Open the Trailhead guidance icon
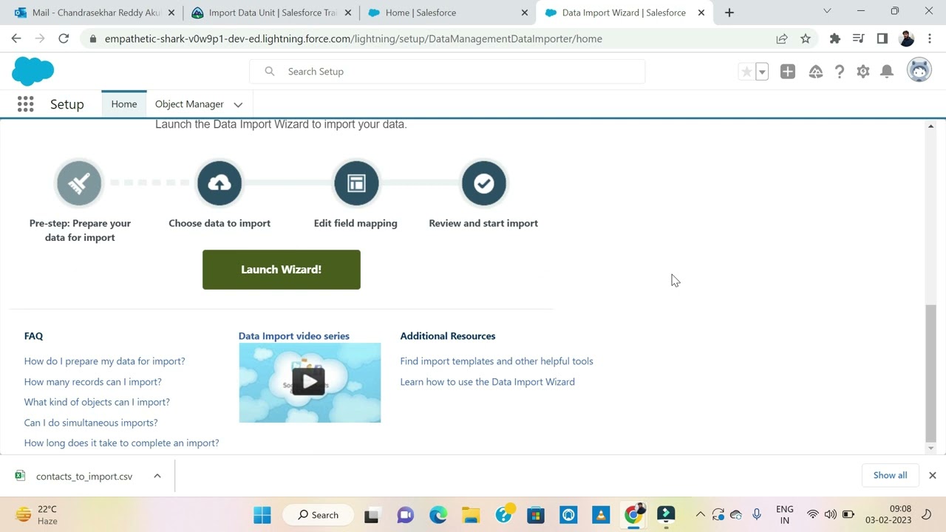This screenshot has width=946, height=532. coord(816,72)
